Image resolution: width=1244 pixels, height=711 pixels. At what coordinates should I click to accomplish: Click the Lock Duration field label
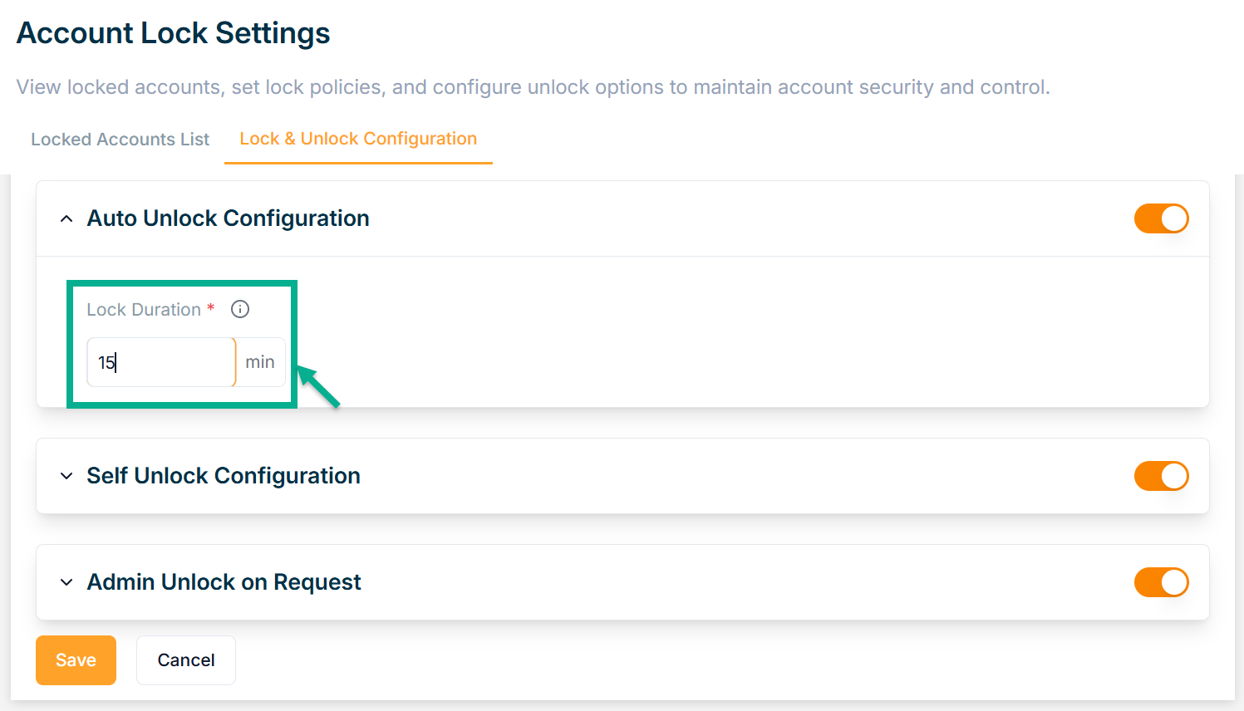(x=144, y=310)
